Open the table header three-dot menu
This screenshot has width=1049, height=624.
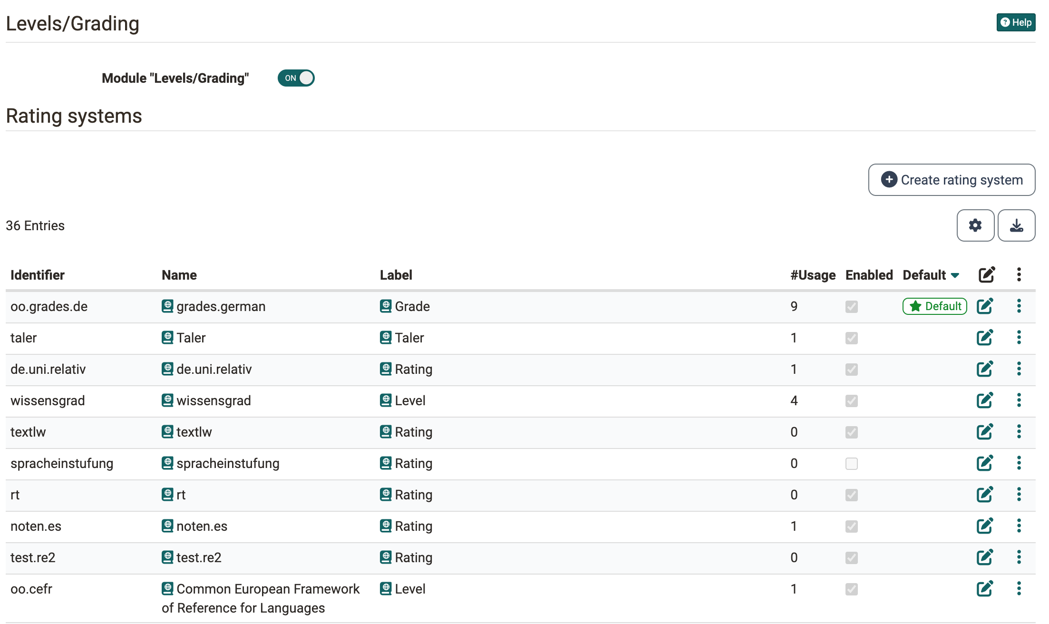1019,274
